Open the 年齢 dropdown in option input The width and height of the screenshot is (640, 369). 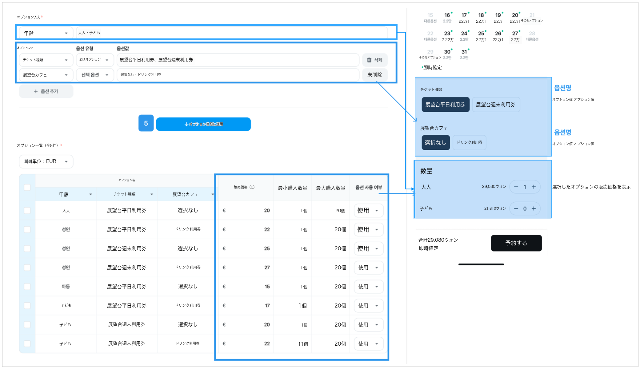point(46,33)
